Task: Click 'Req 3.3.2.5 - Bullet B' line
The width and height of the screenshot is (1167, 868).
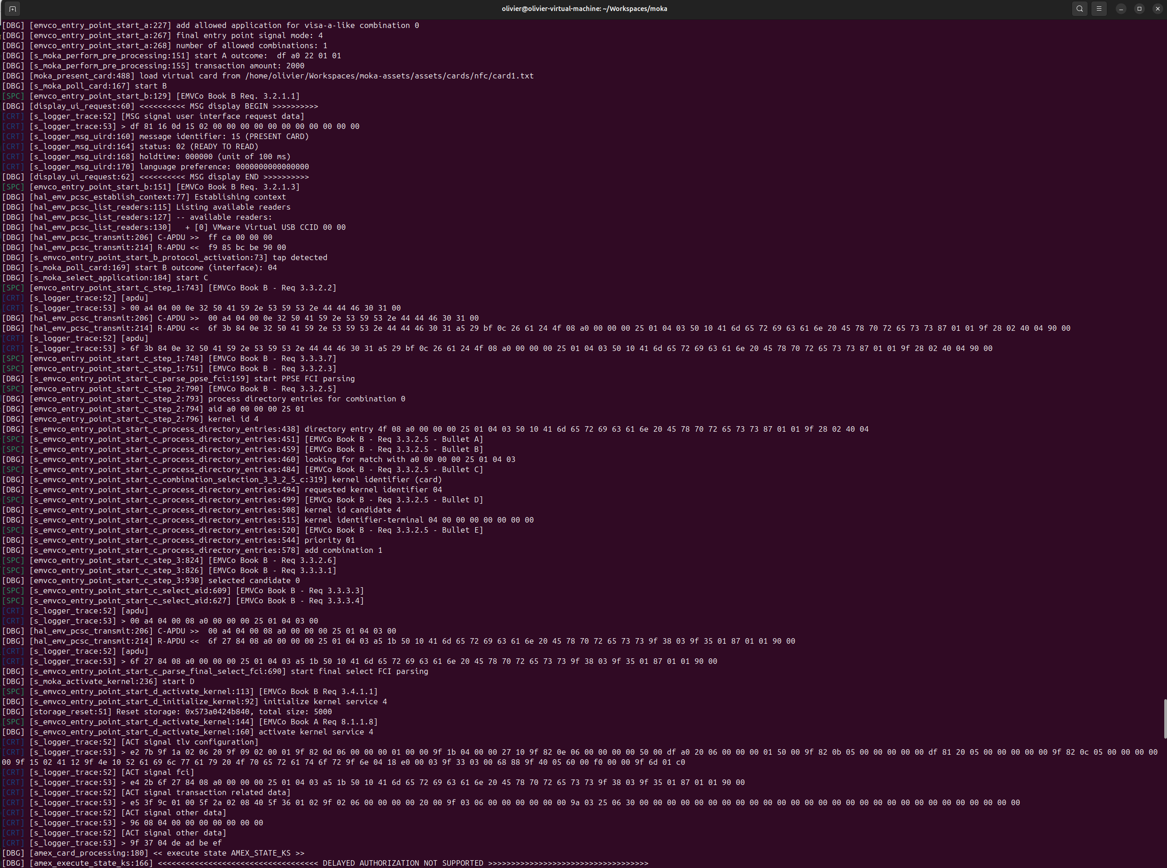Action: [243, 449]
